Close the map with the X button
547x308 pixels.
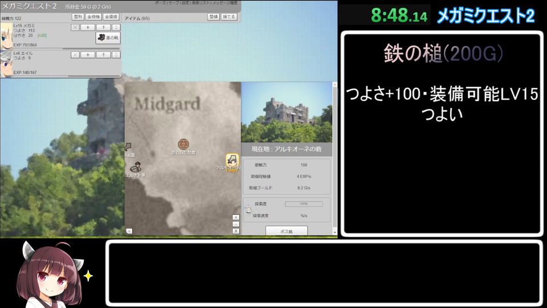[x=236, y=231]
